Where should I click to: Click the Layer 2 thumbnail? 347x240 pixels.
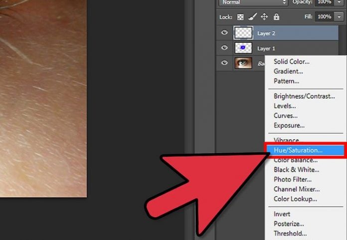click(x=243, y=33)
